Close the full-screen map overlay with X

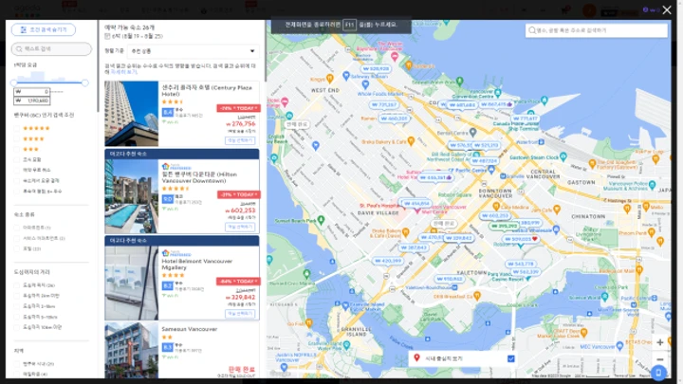pos(667,9)
